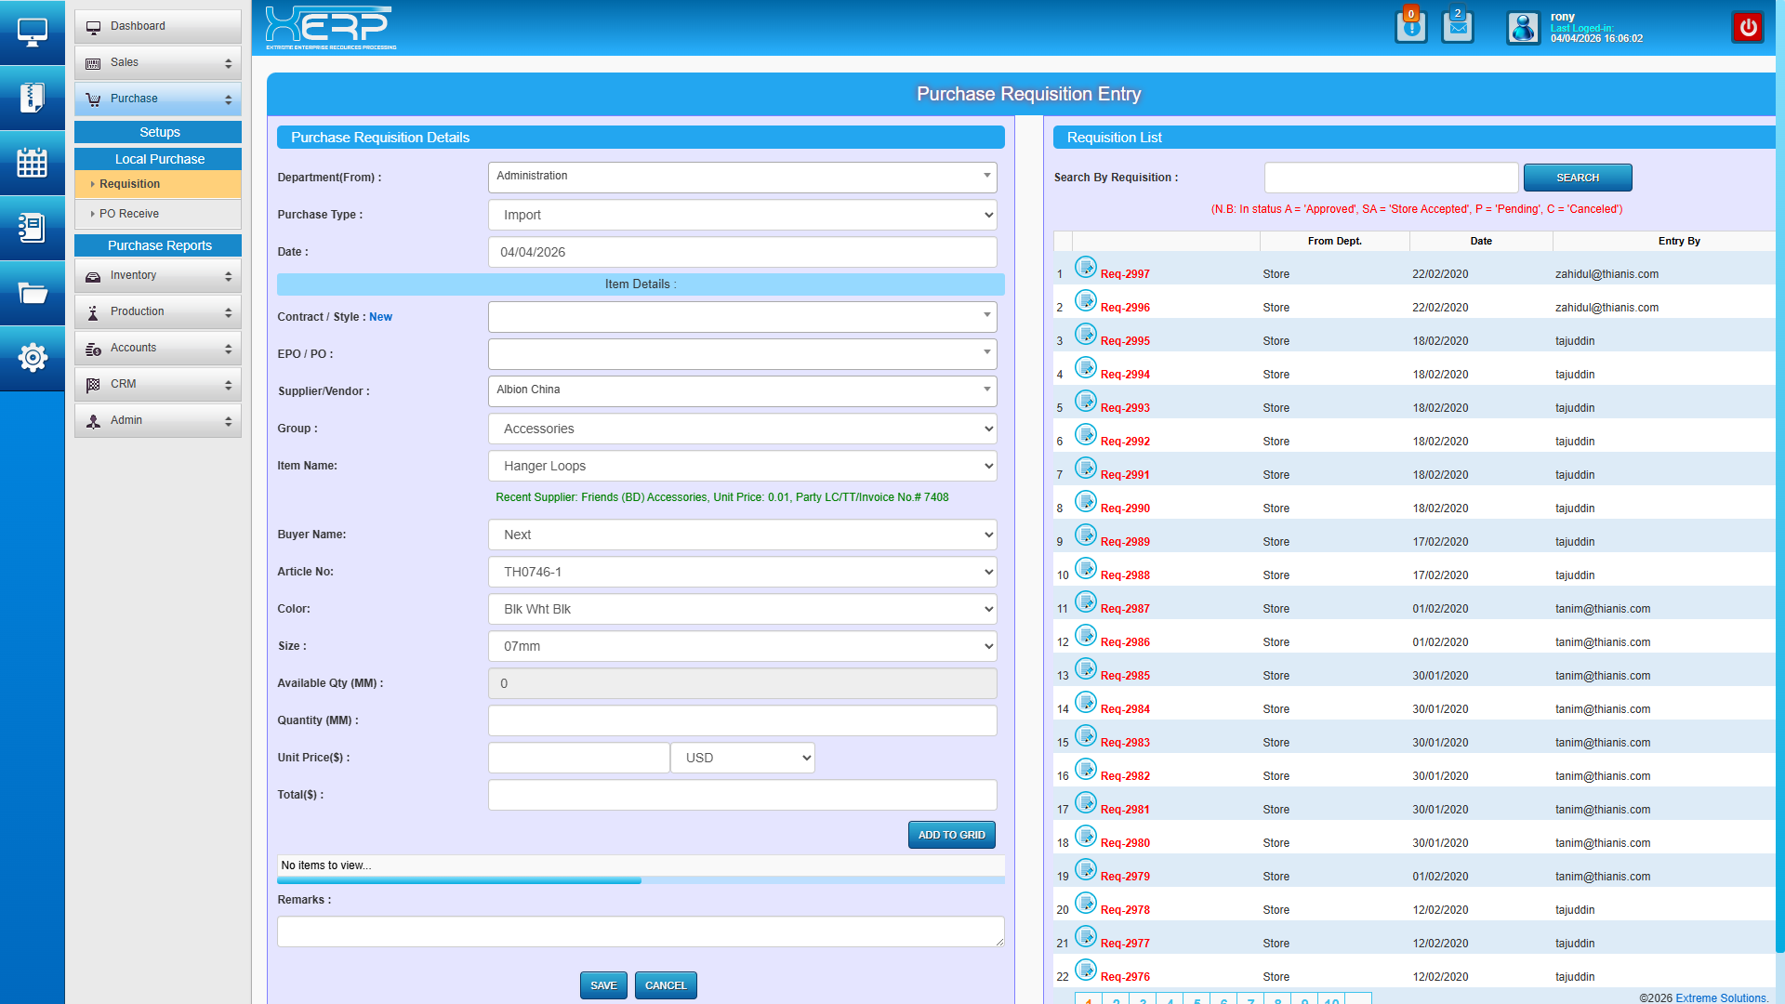Open the alert notifications icon
This screenshot has height=1004, width=1785.
(1410, 27)
